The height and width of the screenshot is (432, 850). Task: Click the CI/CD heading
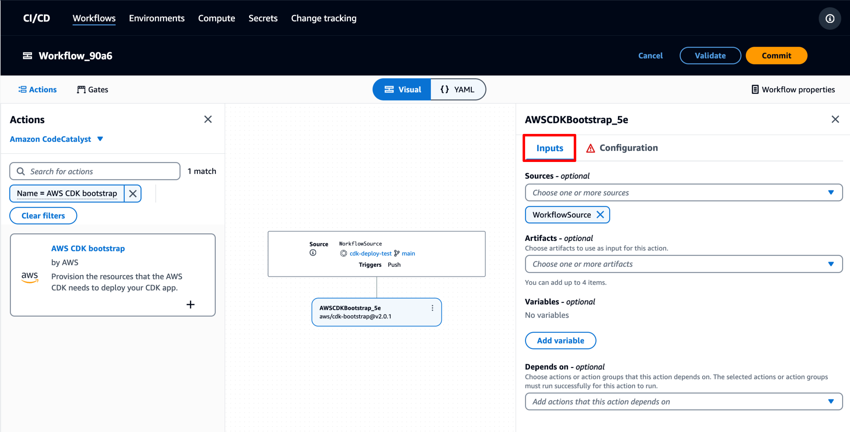36,18
